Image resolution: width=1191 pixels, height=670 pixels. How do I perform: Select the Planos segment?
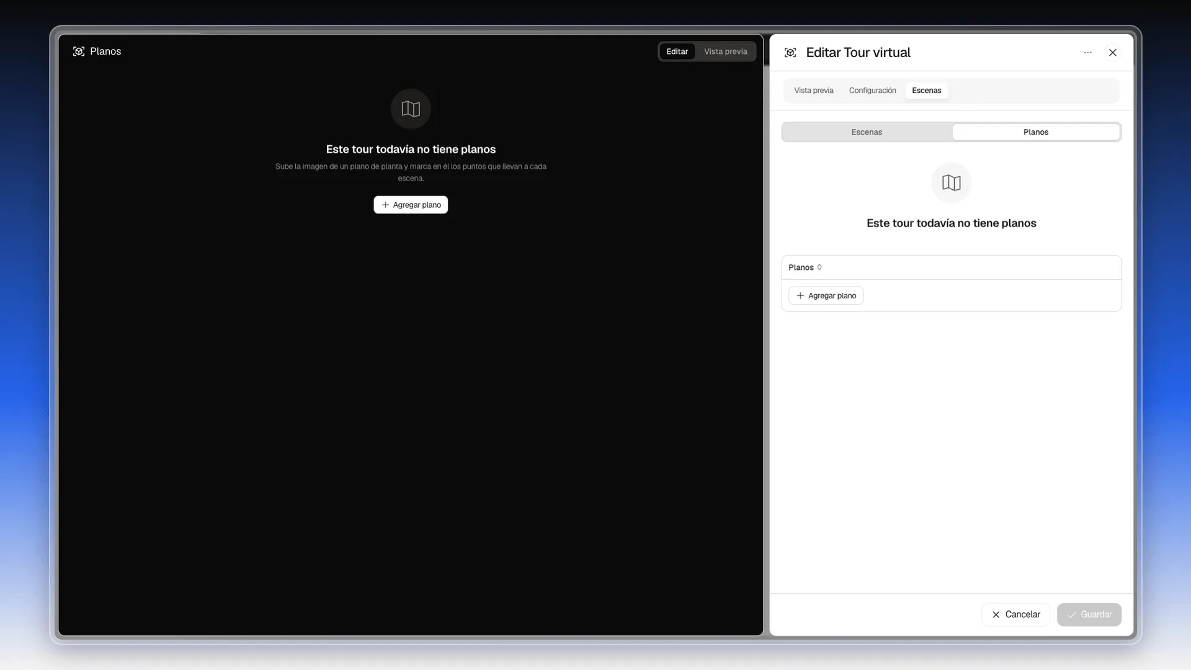coord(1036,132)
